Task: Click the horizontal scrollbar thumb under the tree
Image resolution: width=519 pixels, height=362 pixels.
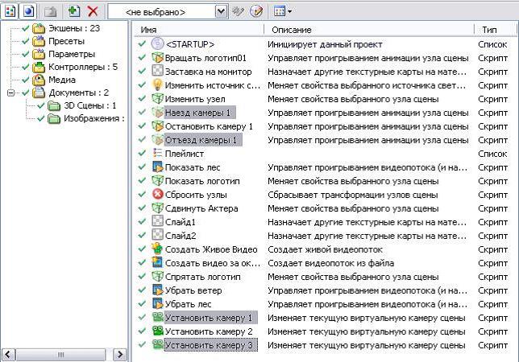Action: coord(60,355)
